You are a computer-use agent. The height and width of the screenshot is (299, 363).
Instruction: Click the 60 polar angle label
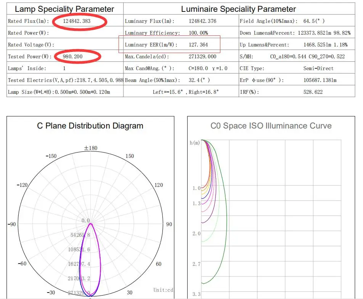159,264
